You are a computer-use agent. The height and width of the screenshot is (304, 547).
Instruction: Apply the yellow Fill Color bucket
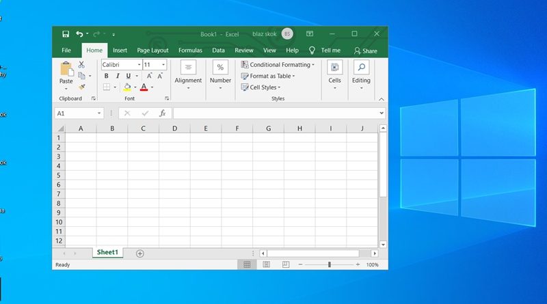click(127, 87)
